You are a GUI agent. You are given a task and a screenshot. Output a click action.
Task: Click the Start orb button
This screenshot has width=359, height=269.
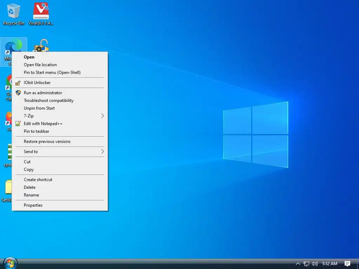point(10,263)
